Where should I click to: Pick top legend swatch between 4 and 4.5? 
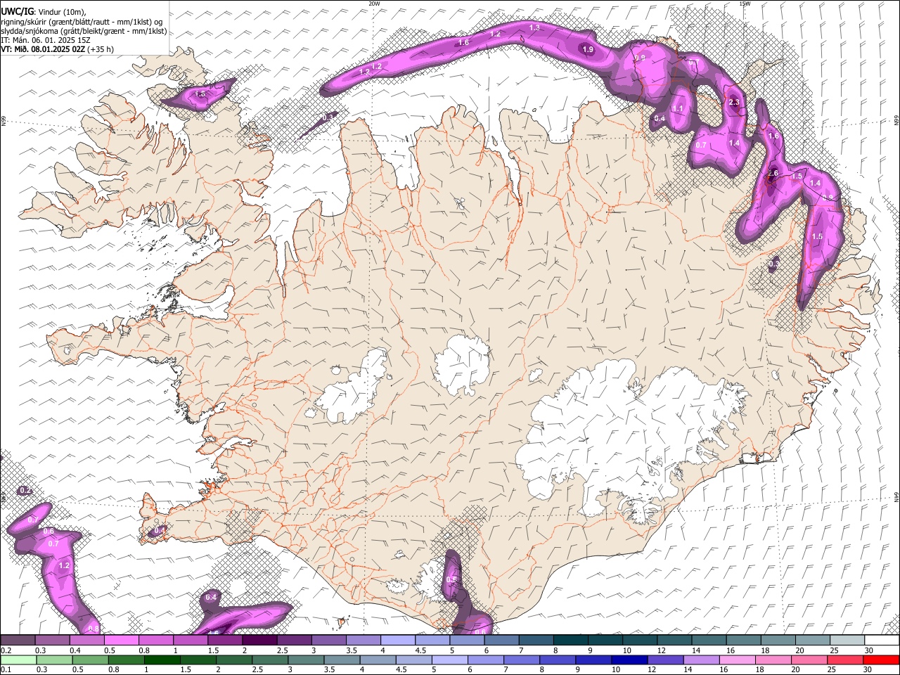tap(398, 641)
